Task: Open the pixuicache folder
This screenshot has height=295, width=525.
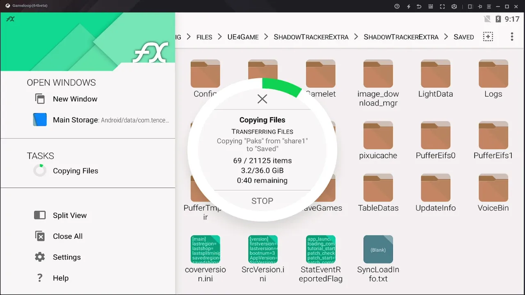Action: pyautogui.click(x=378, y=141)
